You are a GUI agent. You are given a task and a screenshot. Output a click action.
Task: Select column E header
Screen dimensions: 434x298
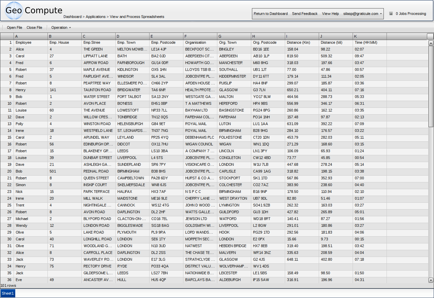pyautogui.click(x=166, y=36)
